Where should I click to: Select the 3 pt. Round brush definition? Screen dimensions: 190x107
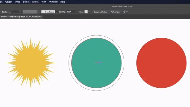pyautogui.click(x=48, y=12)
